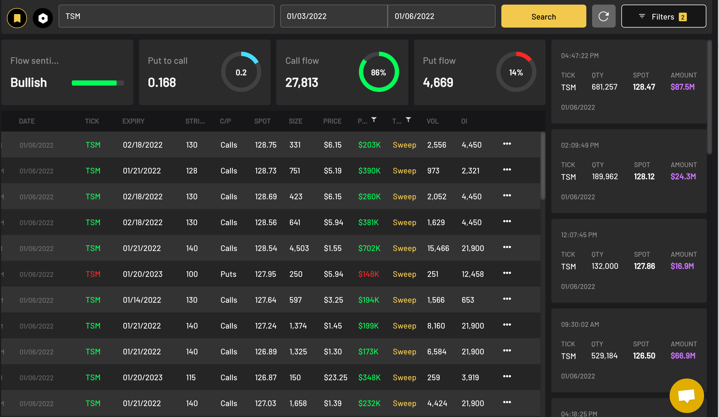Open more options for $148K puts row
This screenshot has height=417, width=719.
point(507,273)
